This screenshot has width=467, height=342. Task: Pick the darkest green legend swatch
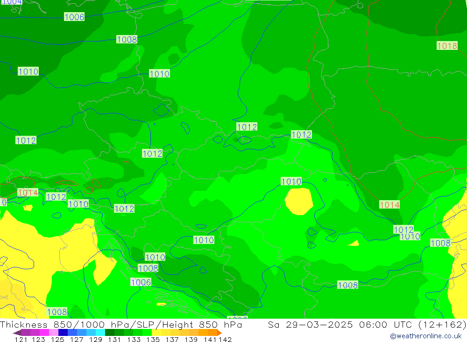[x=110, y=333]
